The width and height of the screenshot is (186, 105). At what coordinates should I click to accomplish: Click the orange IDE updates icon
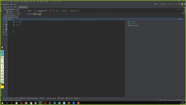[x=182, y=4]
